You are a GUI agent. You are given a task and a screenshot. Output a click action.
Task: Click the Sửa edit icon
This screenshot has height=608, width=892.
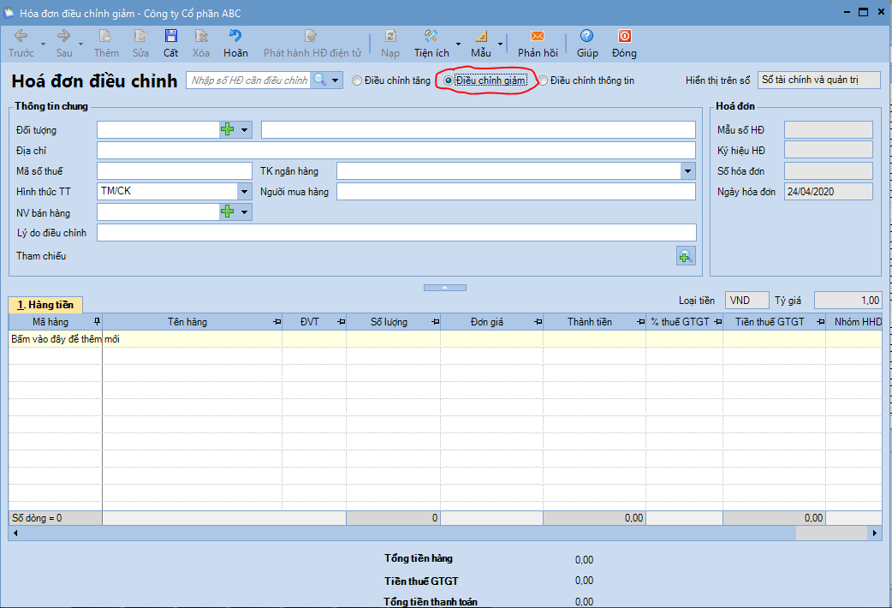point(140,44)
